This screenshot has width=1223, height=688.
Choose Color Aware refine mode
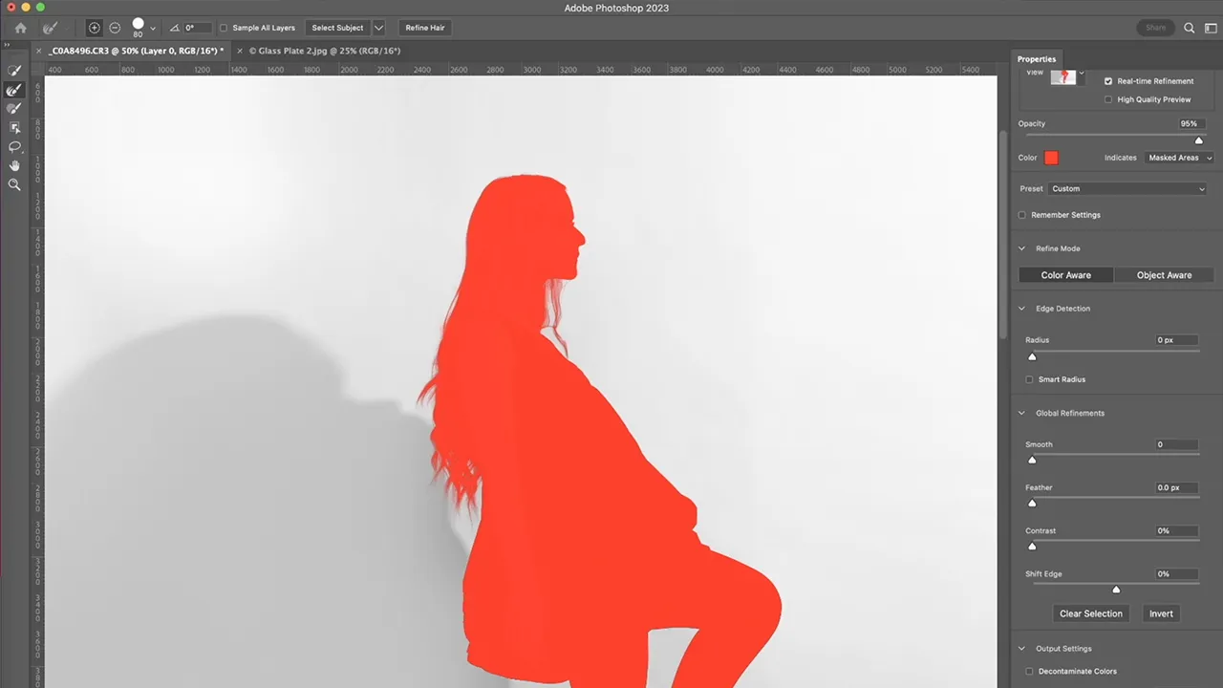pyautogui.click(x=1065, y=275)
